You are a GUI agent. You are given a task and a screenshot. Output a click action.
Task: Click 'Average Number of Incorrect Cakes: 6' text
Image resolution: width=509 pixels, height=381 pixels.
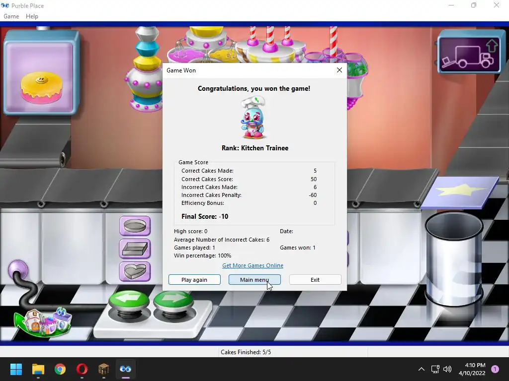point(222,240)
